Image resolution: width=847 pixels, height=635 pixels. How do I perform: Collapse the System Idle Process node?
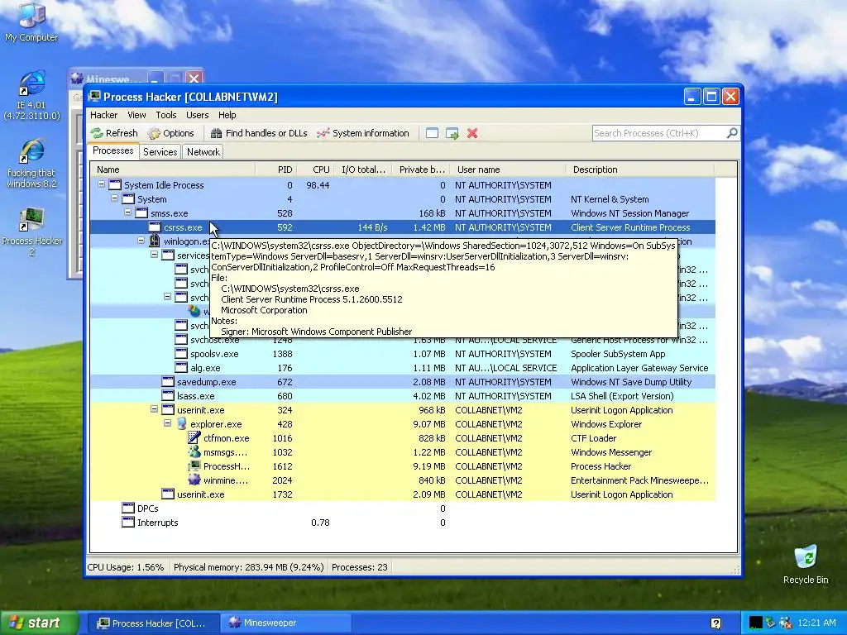point(101,184)
